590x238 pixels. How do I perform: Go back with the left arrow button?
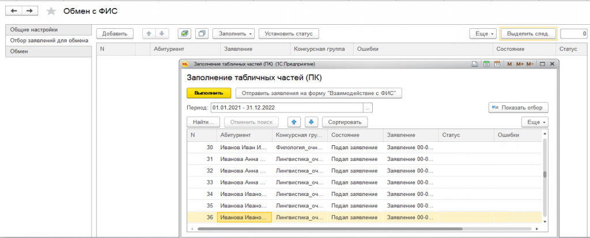(14, 11)
